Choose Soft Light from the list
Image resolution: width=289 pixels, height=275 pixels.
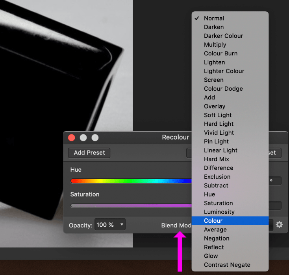[x=218, y=115]
